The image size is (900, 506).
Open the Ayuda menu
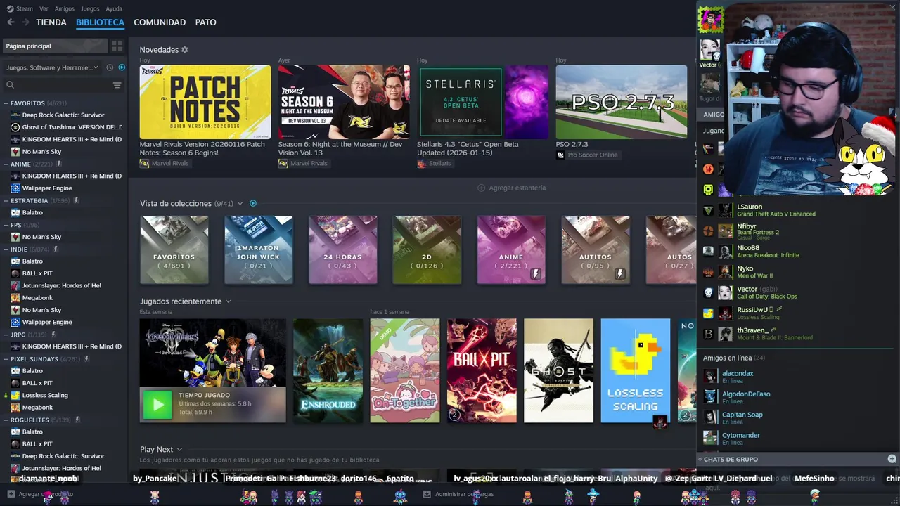click(x=114, y=8)
